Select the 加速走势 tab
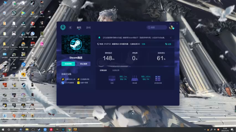 coord(116,70)
